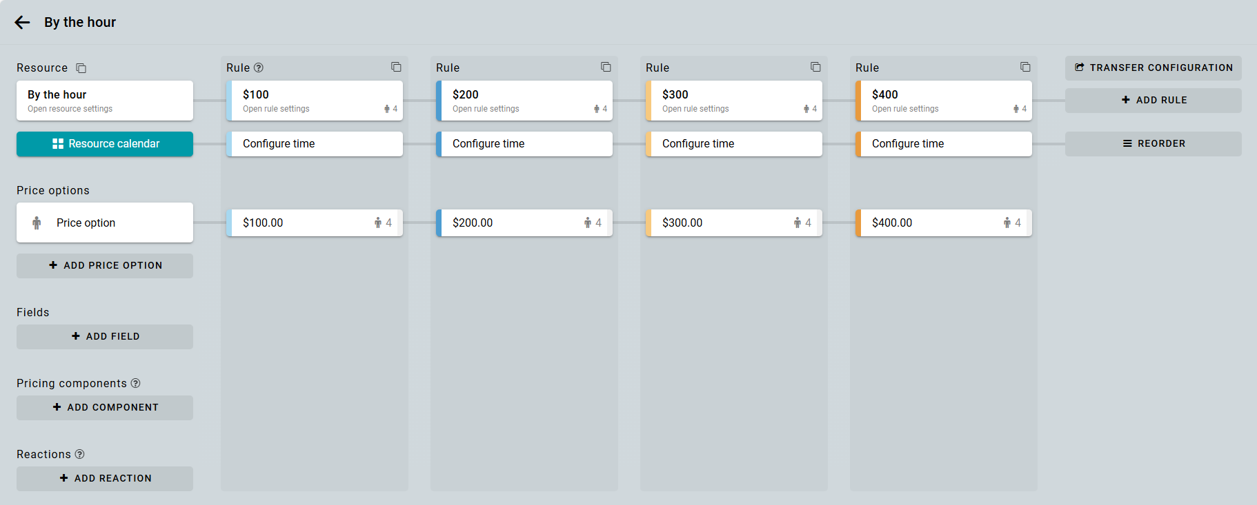This screenshot has width=1257, height=505.
Task: Duplicate the $400 rule via copy icon
Action: click(1025, 67)
